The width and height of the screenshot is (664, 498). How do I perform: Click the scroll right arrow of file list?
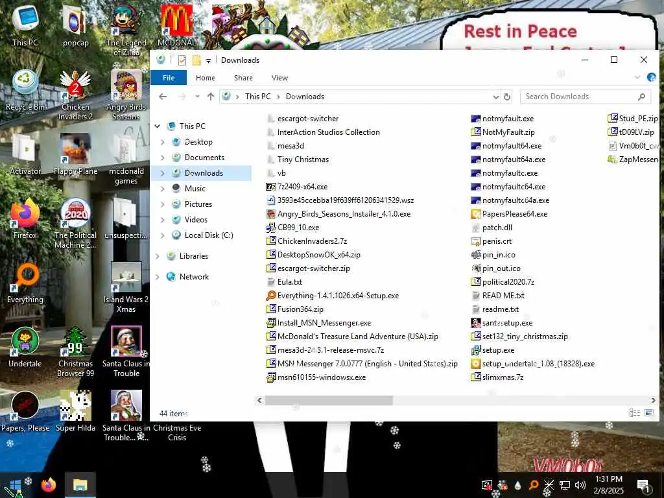[653, 399]
